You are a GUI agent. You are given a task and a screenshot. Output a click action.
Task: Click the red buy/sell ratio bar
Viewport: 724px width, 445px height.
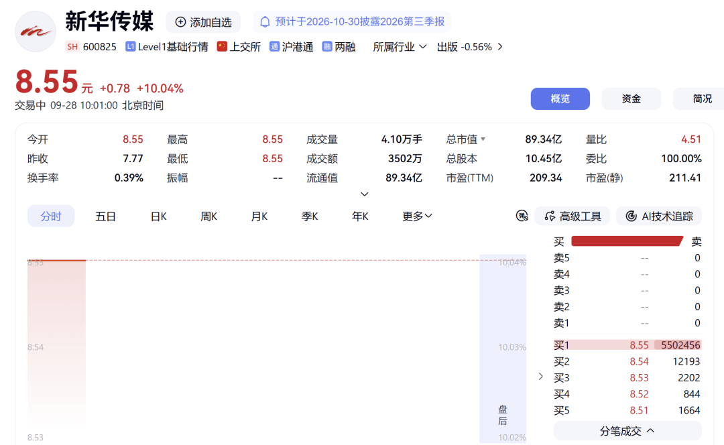[x=627, y=241]
